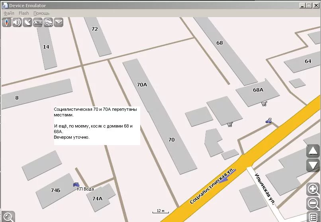The width and height of the screenshot is (321, 222).
Task: Tilt map using the up arrow button
Action: point(313,151)
